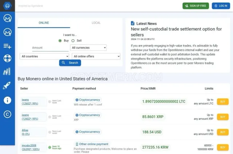Switch to the ONLINE tab
The width and height of the screenshot is (233, 154).
click(44, 23)
